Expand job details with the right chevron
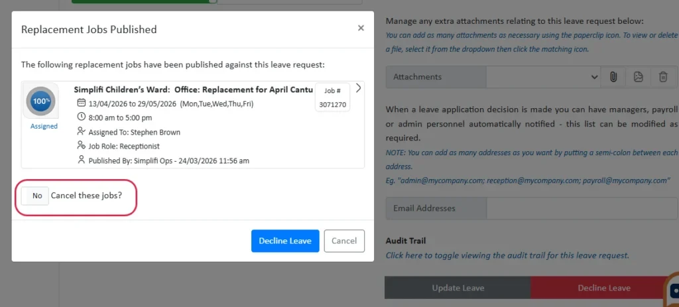The image size is (679, 307). (x=358, y=88)
